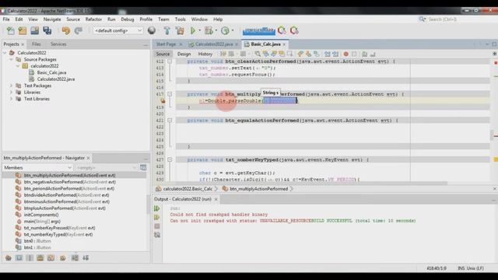Toggle show inner classes filter in Navigator
The image size is (498, 280).
click(x=51, y=257)
